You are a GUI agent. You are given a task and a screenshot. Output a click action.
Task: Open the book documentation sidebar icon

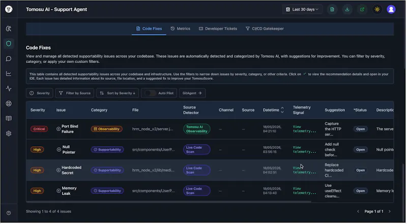(x=9, y=118)
